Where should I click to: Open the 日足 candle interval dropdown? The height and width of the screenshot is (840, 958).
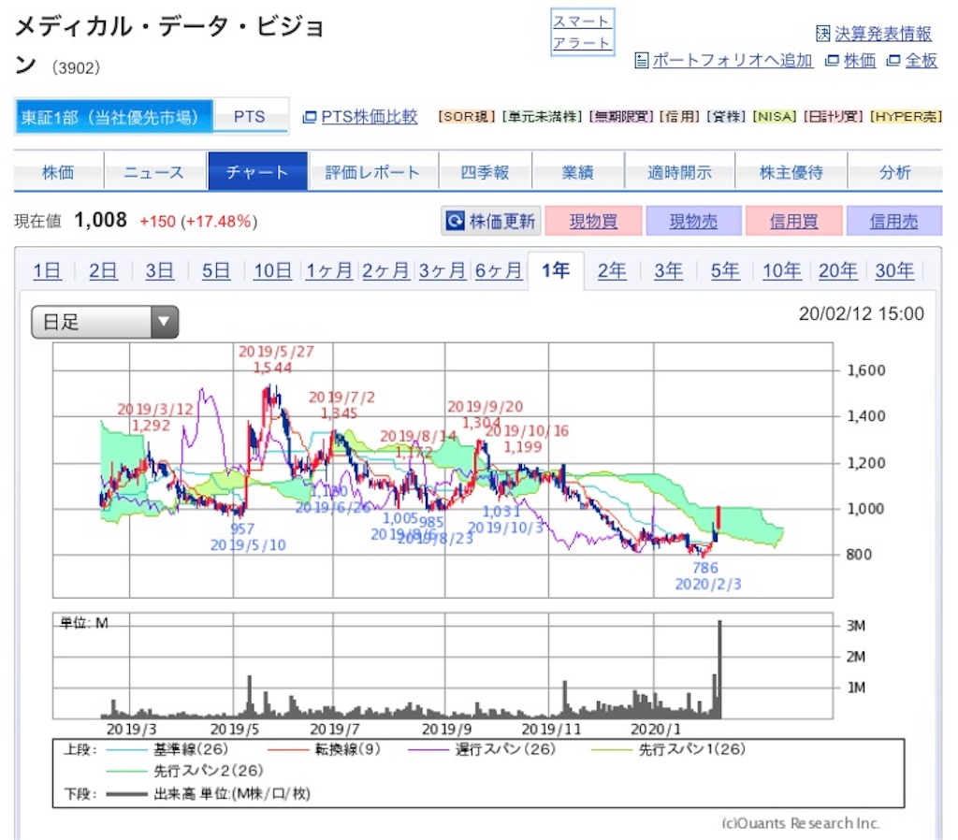coord(105,322)
